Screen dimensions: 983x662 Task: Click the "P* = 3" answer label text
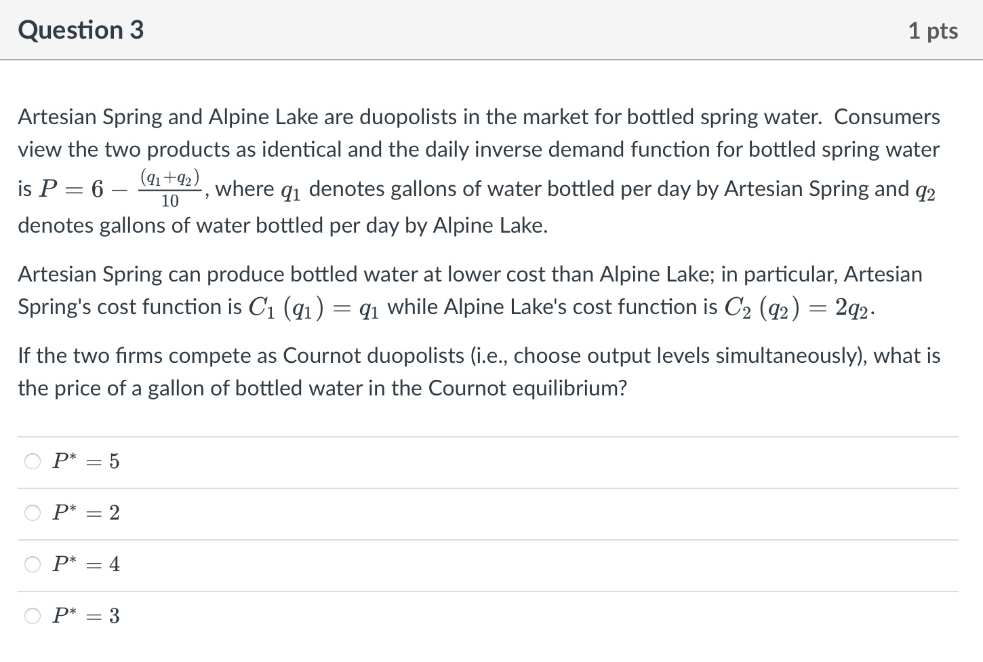(86, 616)
